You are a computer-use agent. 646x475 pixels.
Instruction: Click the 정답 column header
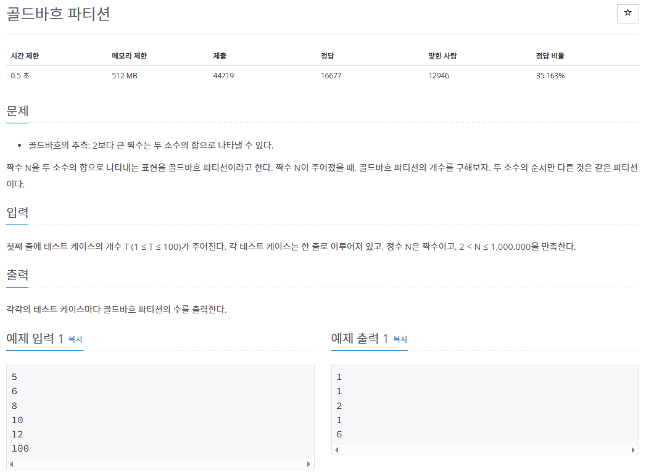(x=328, y=56)
